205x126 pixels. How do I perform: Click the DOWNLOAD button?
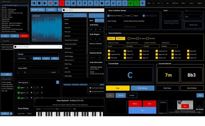pos(193,25)
